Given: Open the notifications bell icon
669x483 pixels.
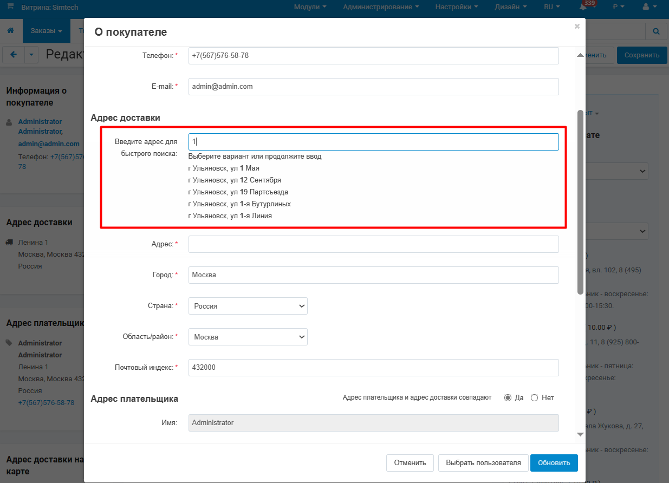Looking at the screenshot, I should [x=583, y=7].
